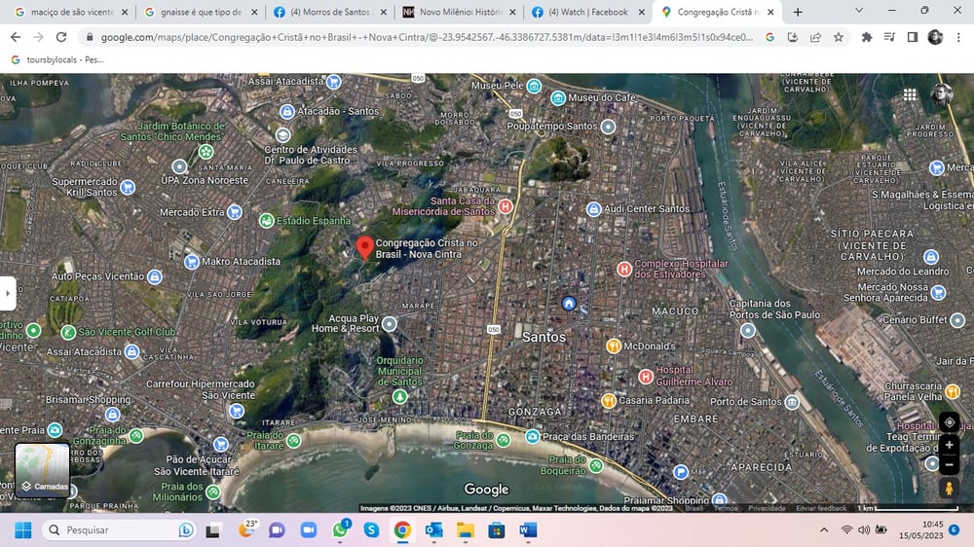Screen dimensions: 974x547
Task: Open the Estádio Espanha marker
Action: tap(267, 220)
